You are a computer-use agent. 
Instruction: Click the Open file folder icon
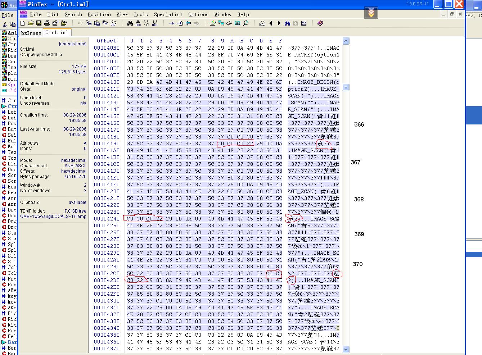coord(31,23)
